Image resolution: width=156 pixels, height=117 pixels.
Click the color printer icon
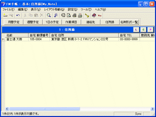click(x=80, y=15)
